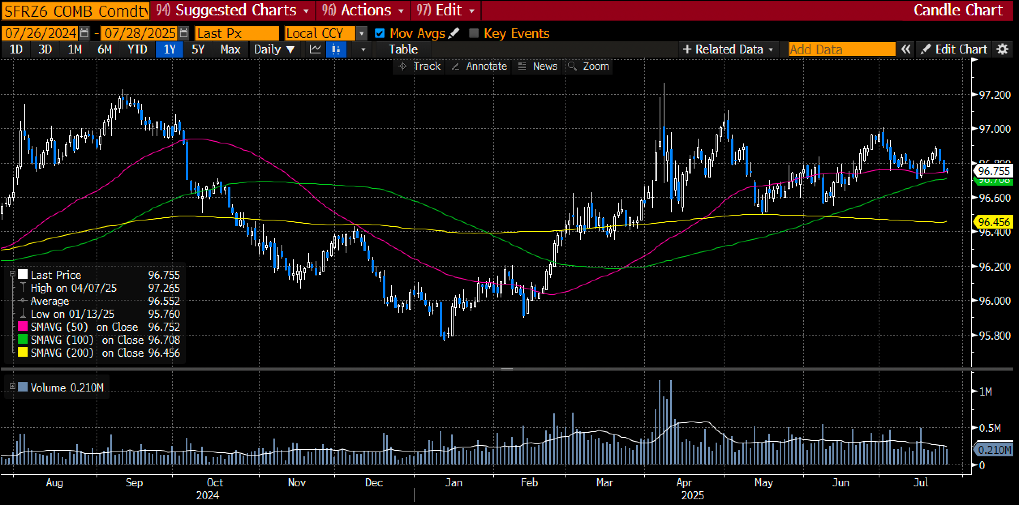Open the end date calendar picker
This screenshot has width=1019, height=505.
(184, 33)
